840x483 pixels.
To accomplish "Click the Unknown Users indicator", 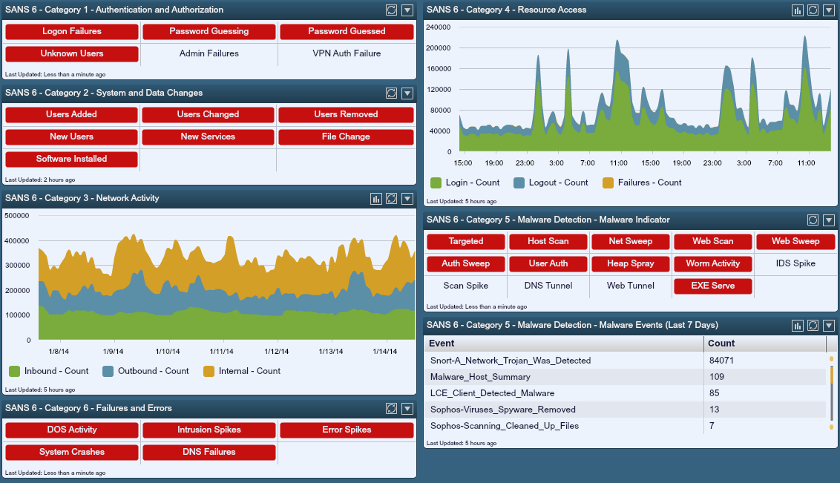I will pos(72,53).
